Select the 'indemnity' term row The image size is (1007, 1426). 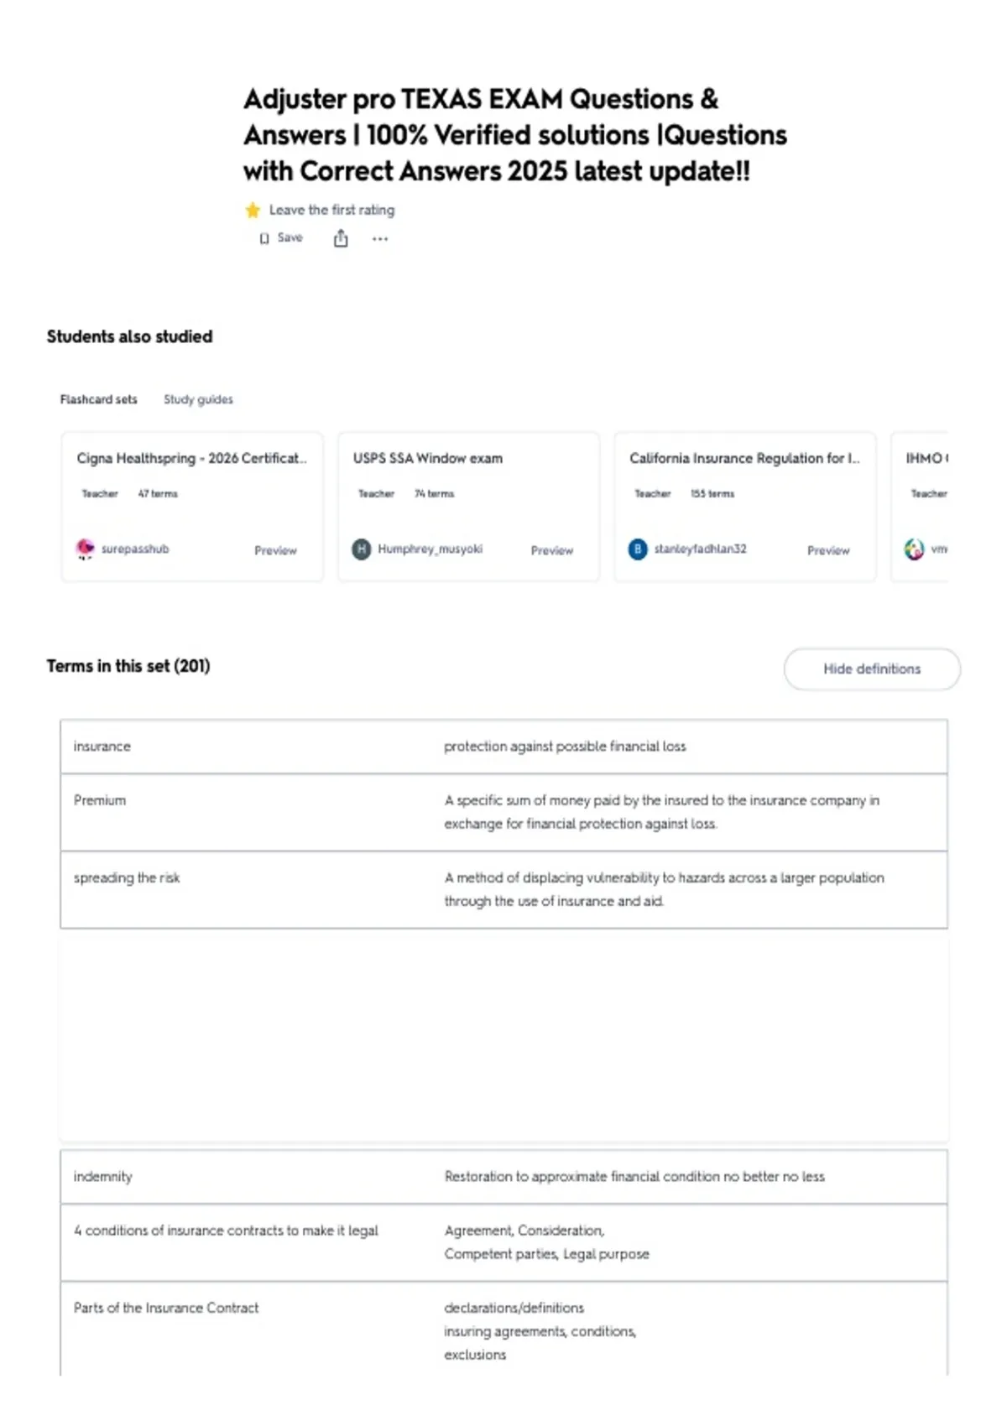coord(503,1177)
